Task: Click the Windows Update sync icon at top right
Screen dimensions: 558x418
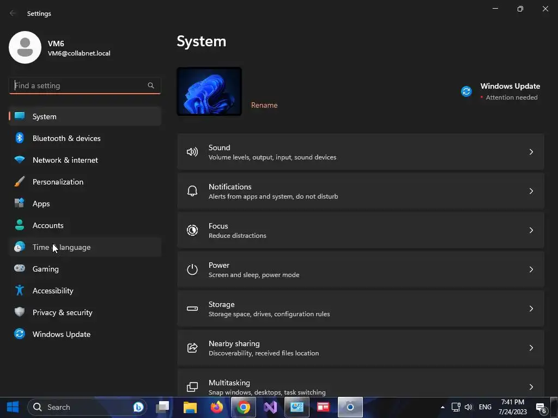Action: (x=466, y=91)
